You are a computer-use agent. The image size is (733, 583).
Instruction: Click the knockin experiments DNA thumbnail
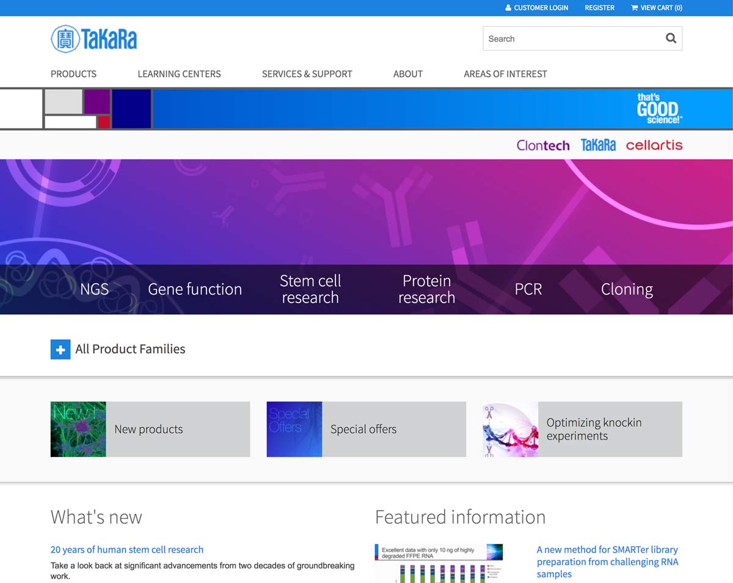pyautogui.click(x=511, y=429)
